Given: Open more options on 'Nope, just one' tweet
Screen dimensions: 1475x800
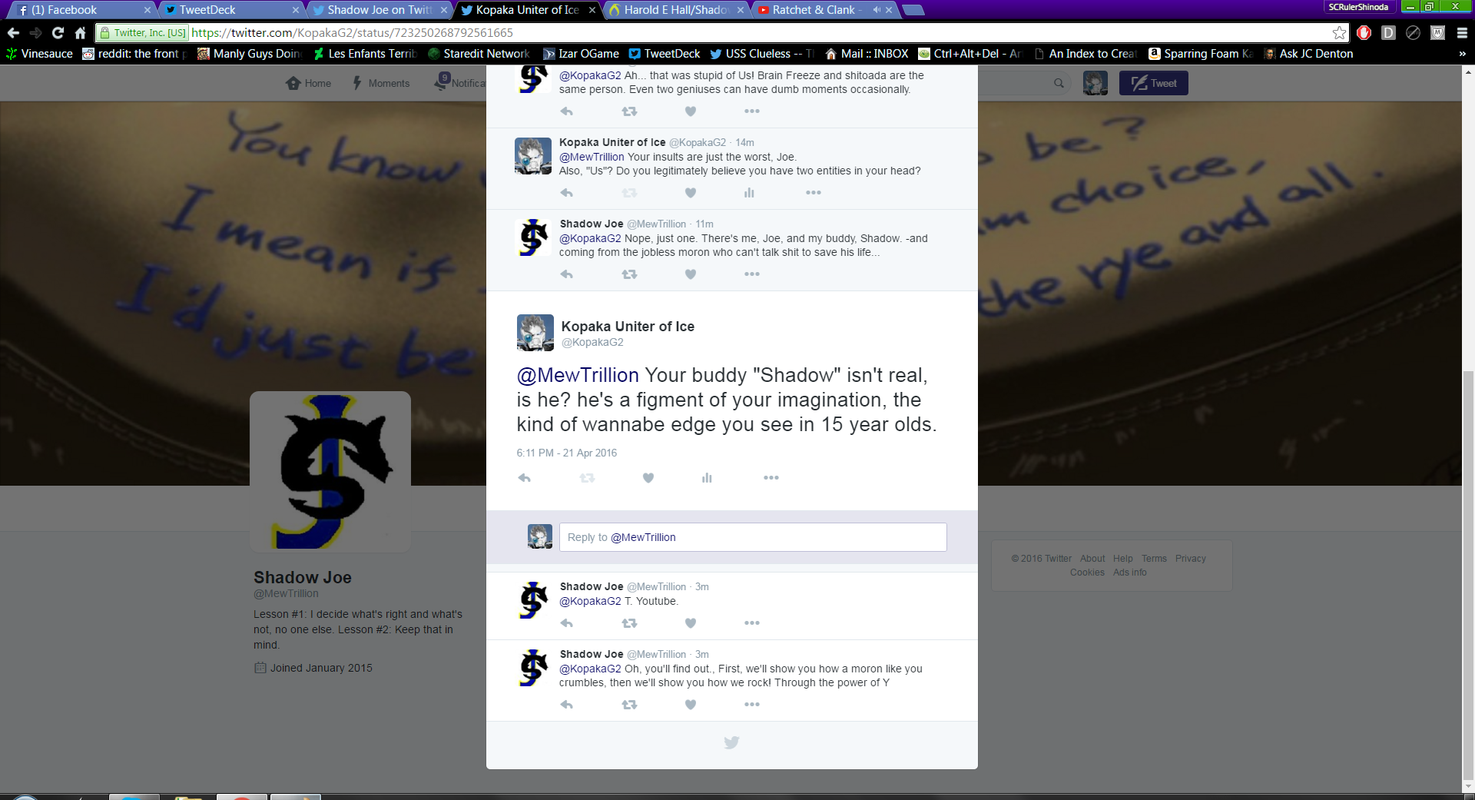Looking at the screenshot, I should coord(752,274).
